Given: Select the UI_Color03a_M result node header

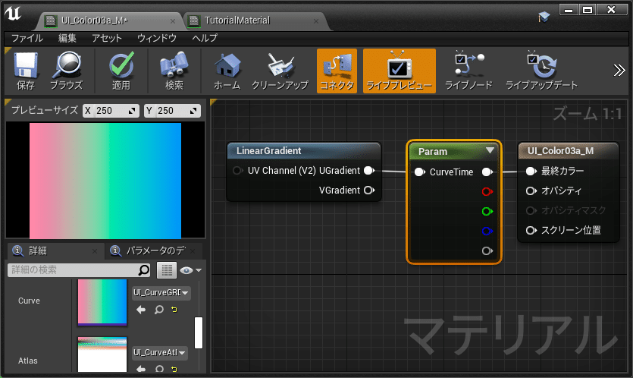Looking at the screenshot, I should pyautogui.click(x=569, y=151).
